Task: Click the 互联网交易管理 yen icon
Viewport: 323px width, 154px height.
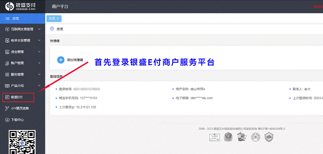Action: (x=7, y=29)
